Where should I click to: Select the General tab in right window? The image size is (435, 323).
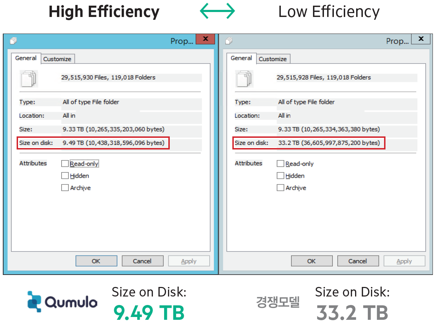(241, 58)
